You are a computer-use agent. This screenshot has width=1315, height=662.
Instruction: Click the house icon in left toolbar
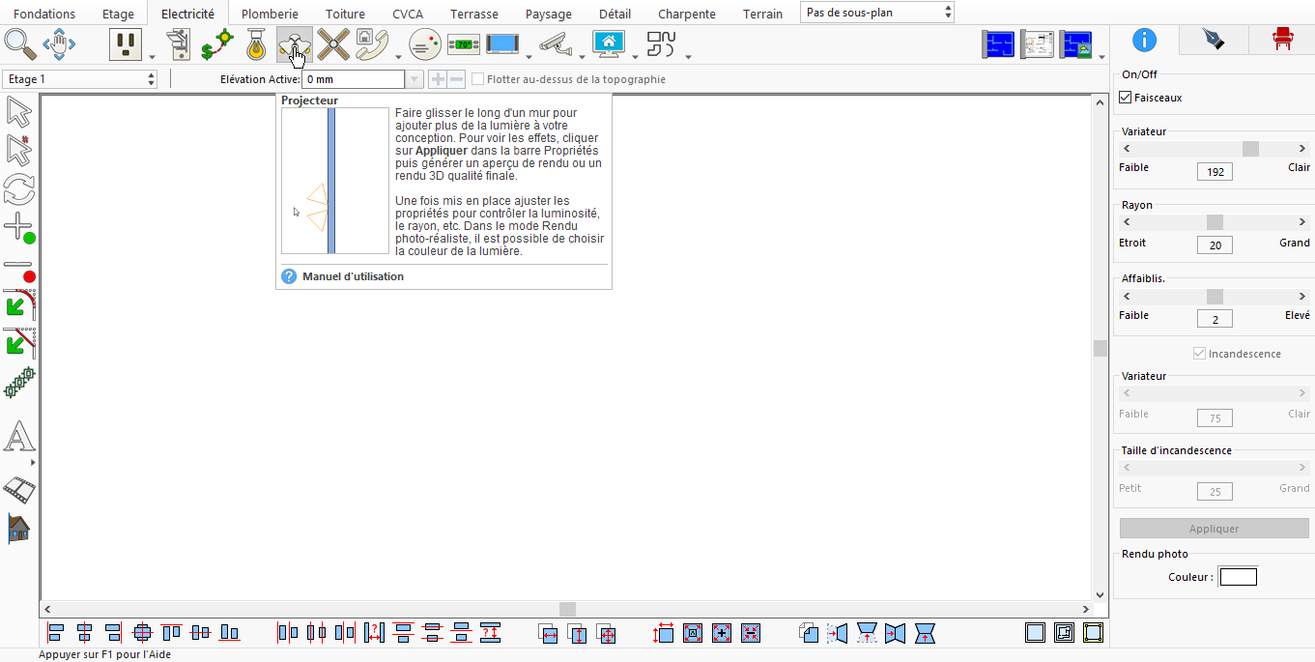(x=19, y=528)
